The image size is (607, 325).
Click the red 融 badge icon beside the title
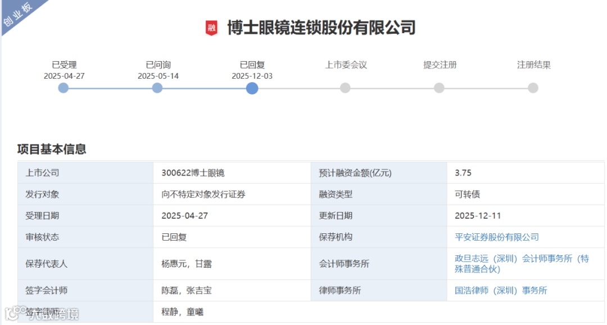[211, 28]
